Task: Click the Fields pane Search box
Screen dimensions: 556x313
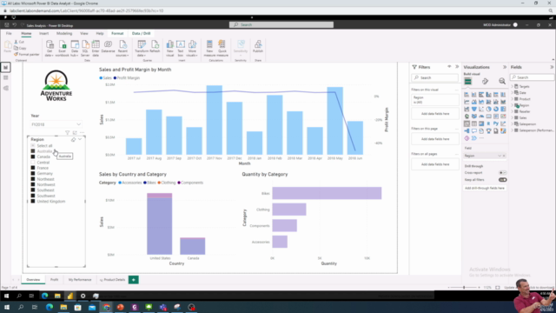Action: click(x=532, y=77)
